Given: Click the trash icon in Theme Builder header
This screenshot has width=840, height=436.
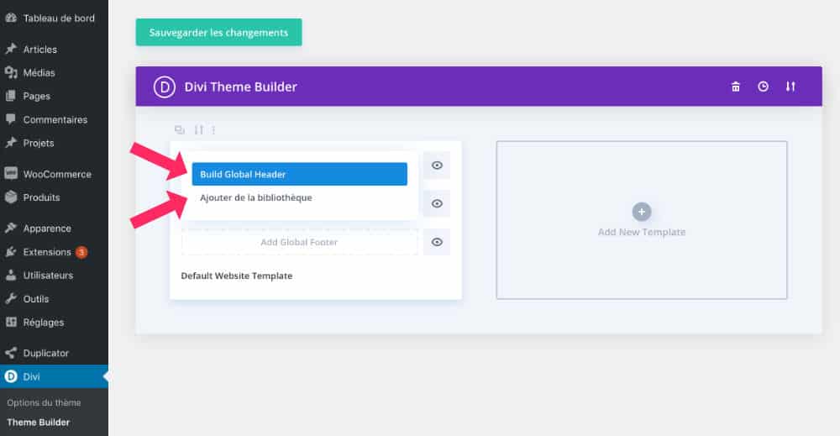Looking at the screenshot, I should pyautogui.click(x=736, y=87).
